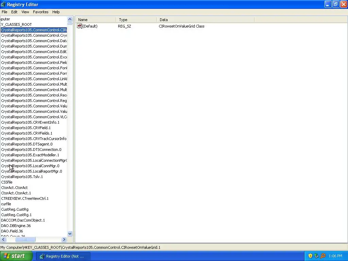The width and height of the screenshot is (348, 261).
Task: Open the Edit menu
Action: coord(14,12)
